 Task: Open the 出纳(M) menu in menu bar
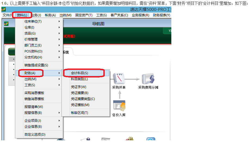point(66,15)
